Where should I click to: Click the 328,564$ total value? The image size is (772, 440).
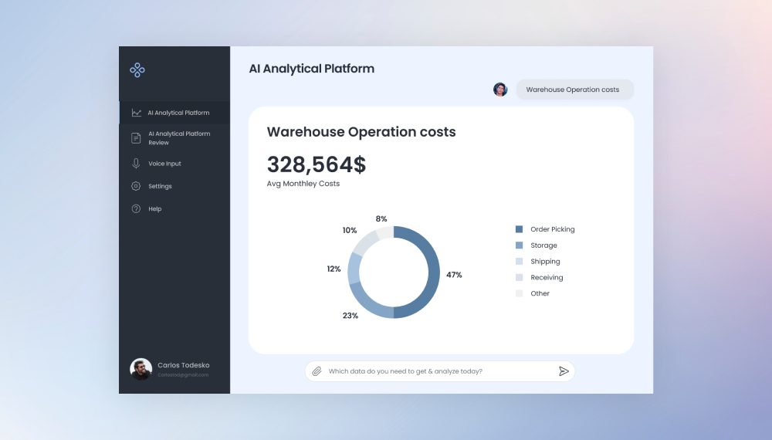click(x=316, y=164)
